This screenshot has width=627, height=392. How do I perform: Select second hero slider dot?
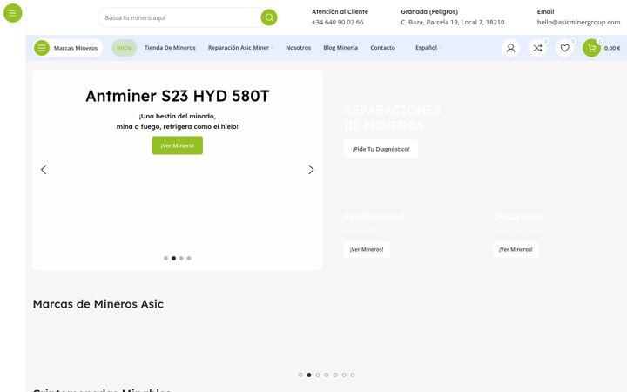(173, 258)
